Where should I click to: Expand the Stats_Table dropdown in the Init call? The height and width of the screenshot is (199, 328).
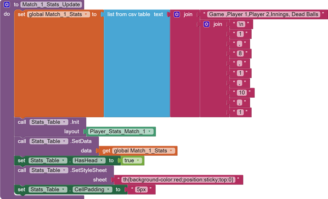[x=64, y=122]
